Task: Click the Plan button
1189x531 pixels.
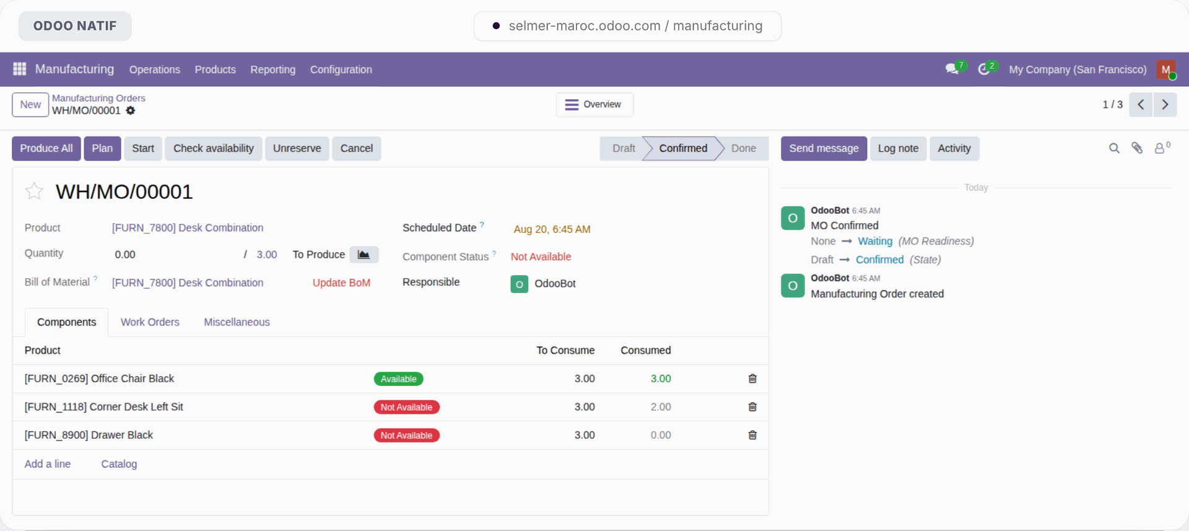Action: (x=102, y=148)
